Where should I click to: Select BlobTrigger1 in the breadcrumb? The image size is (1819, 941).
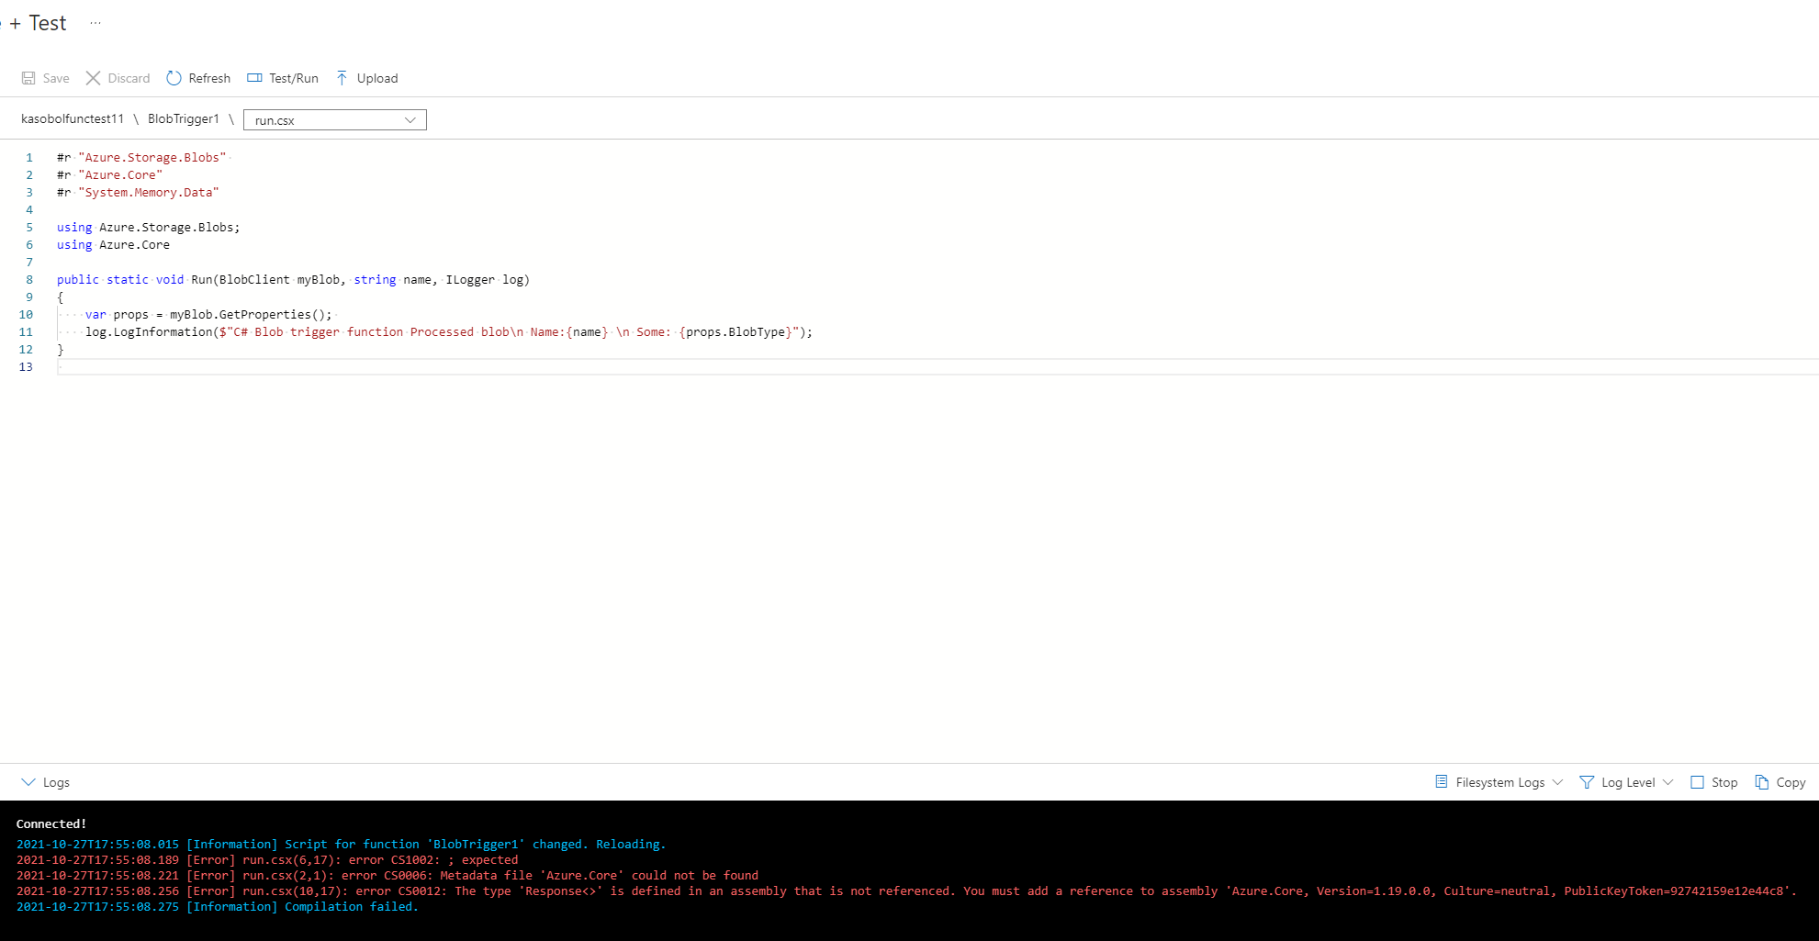click(183, 118)
